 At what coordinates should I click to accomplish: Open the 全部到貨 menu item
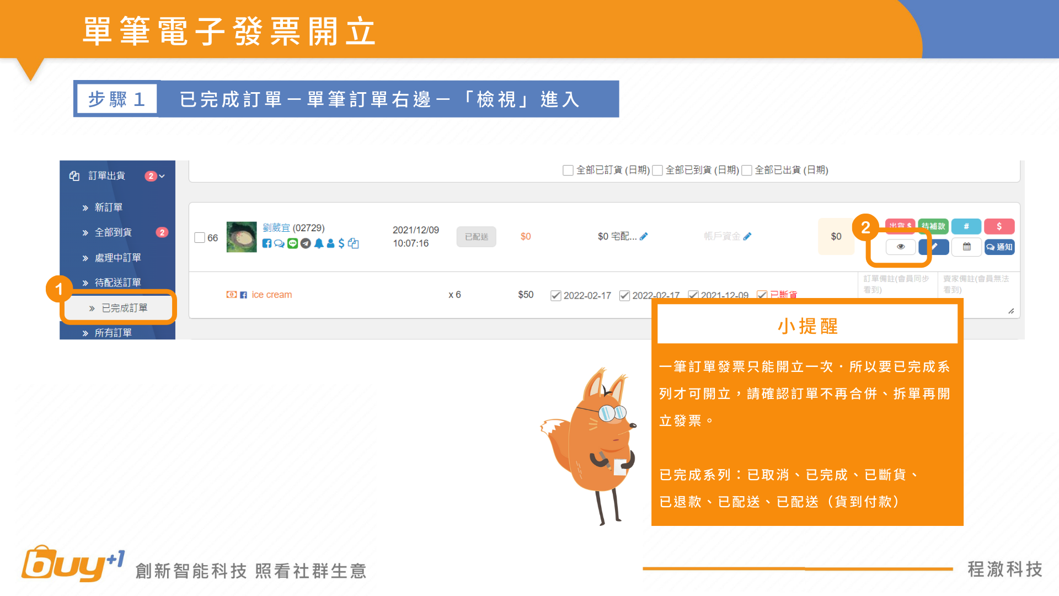[x=113, y=232]
